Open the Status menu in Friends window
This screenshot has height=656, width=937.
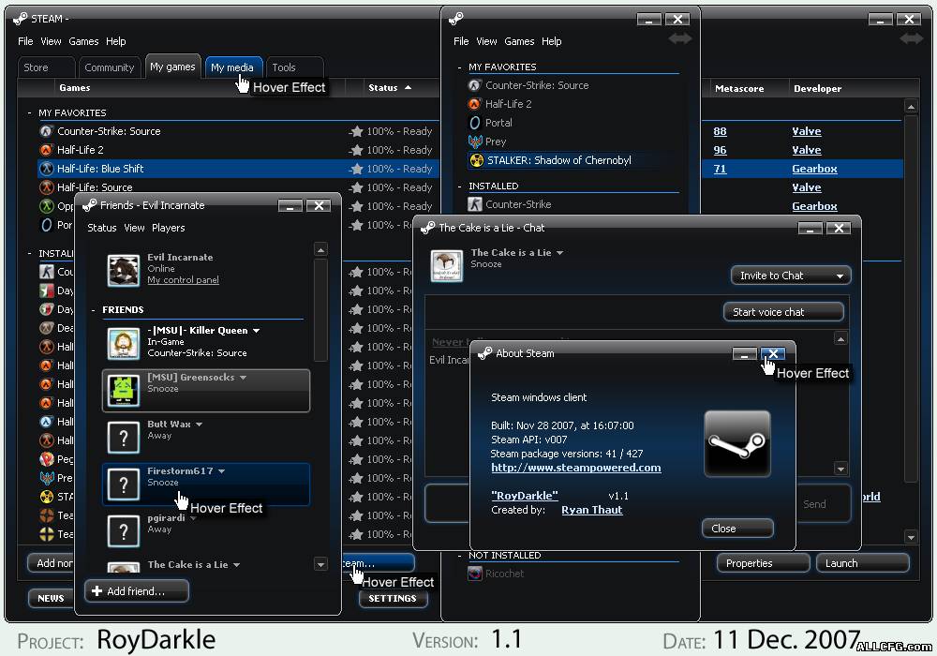[101, 228]
